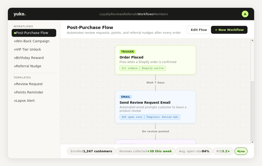262x166 pixels.
Task: Click the canvas vertical scrollbar thumb
Action: tap(253, 62)
